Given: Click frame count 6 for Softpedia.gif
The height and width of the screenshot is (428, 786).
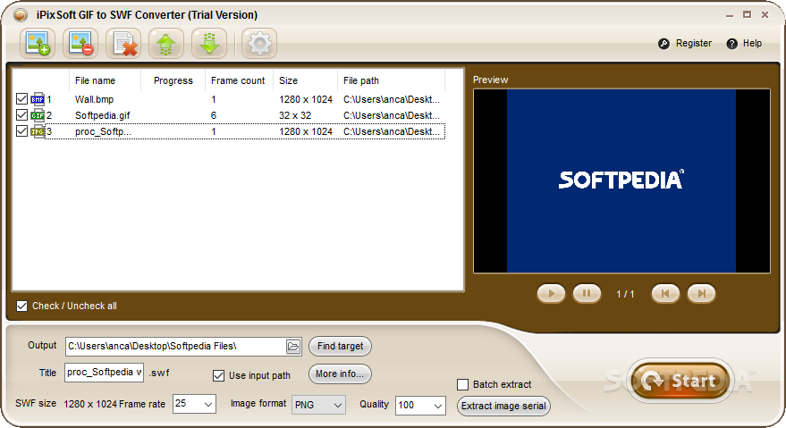Looking at the screenshot, I should pyautogui.click(x=214, y=115).
